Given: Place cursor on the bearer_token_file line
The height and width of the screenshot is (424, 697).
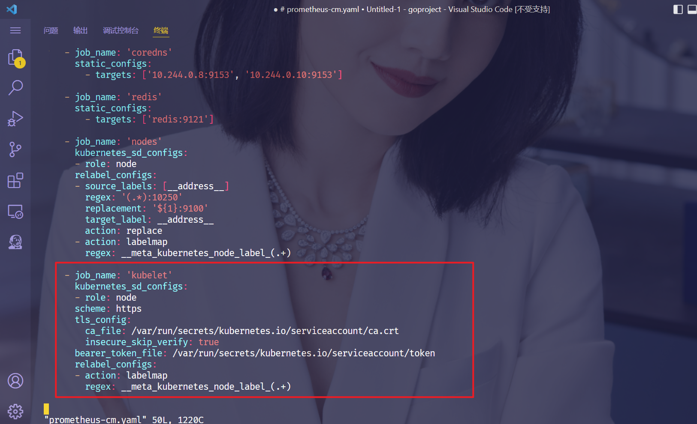Looking at the screenshot, I should (x=255, y=353).
